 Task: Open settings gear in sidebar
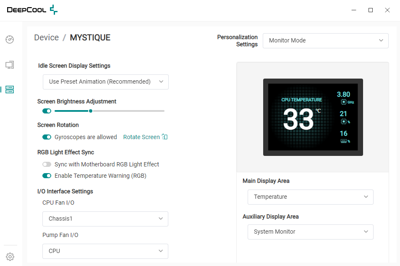10,257
